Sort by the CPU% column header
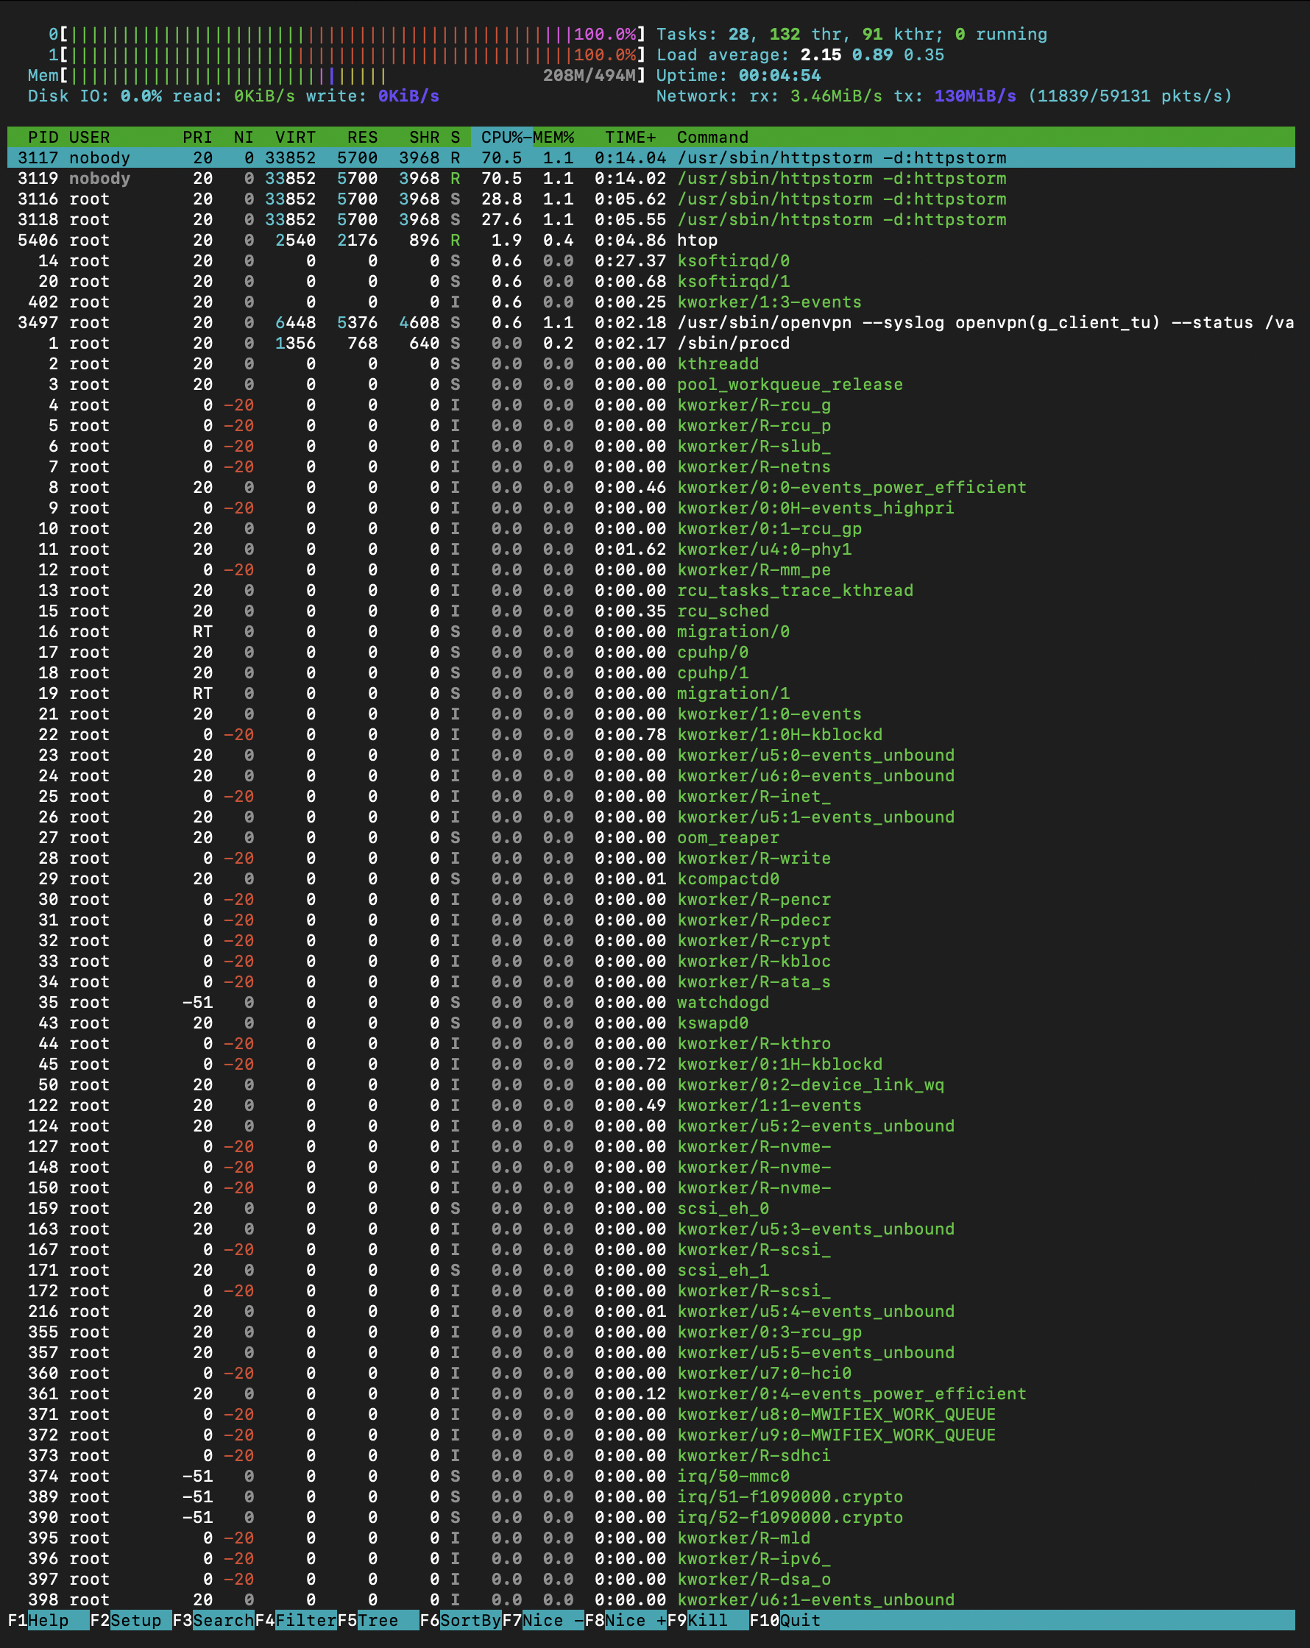The image size is (1310, 1648). point(501,137)
